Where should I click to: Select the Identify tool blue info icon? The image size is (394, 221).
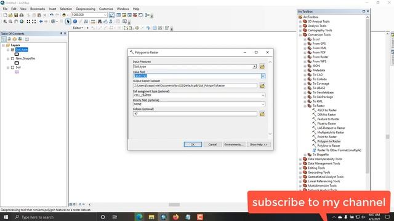(75, 21)
